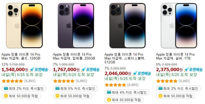Viewport: 205px width, 104px height.
Task: Click the 1,767,000원 price
Action: pyautogui.click(x=66, y=70)
